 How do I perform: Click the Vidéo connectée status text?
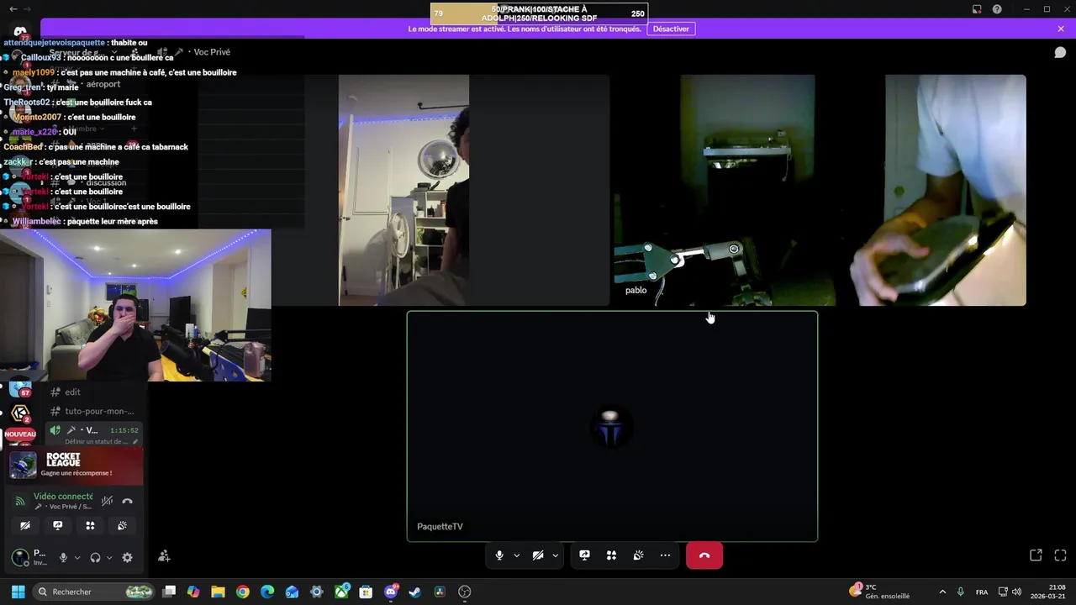click(63, 497)
